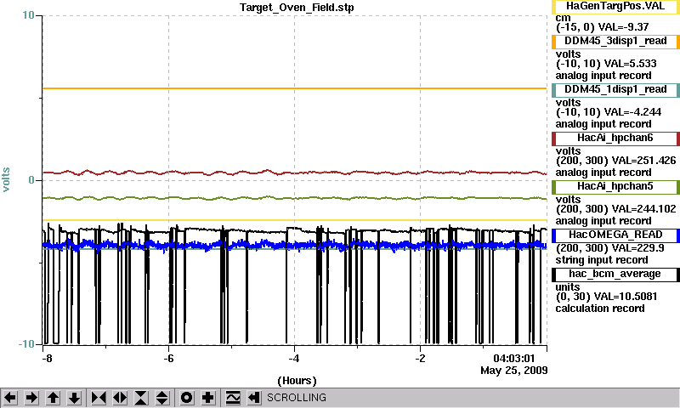Click the VAL=10.5081 readout

(x=626, y=297)
